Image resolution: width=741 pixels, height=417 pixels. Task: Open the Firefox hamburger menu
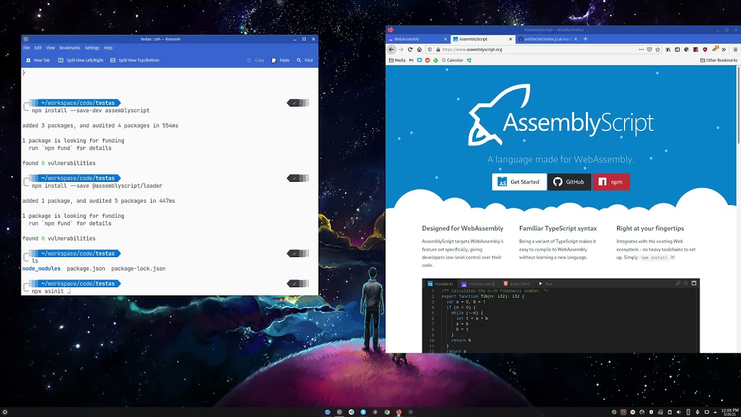pyautogui.click(x=735, y=49)
